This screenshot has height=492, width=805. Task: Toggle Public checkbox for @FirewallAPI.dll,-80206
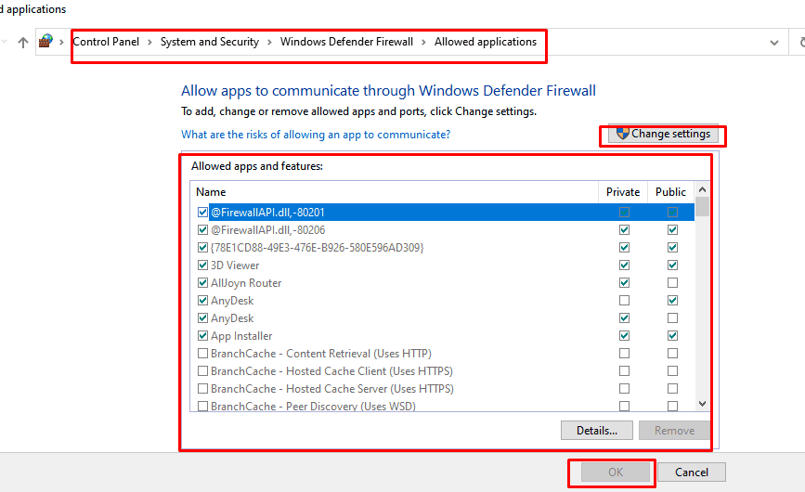(x=672, y=230)
